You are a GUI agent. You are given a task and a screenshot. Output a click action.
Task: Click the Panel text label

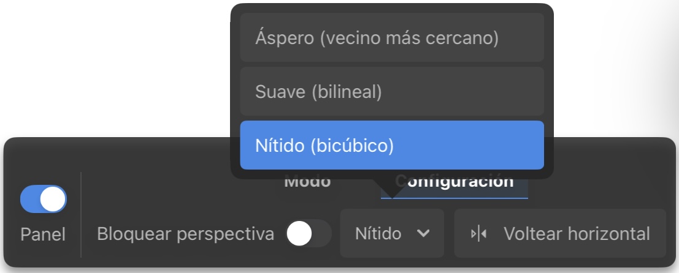[x=43, y=234]
